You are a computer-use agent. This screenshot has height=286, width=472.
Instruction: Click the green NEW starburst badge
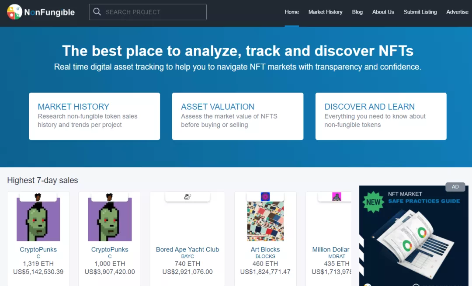click(373, 202)
